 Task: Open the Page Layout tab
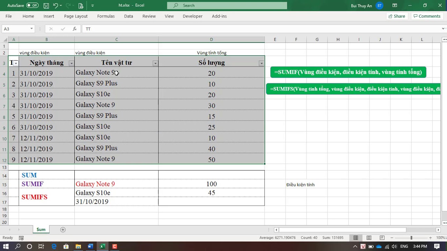76,16
